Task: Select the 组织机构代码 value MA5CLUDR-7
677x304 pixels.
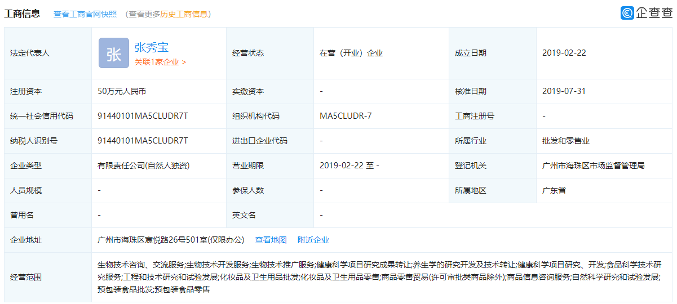Action: [x=345, y=116]
